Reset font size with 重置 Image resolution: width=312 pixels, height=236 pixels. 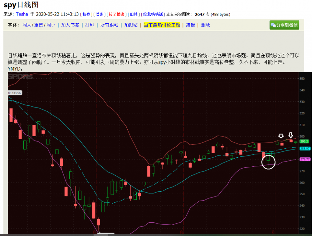pos(38,25)
